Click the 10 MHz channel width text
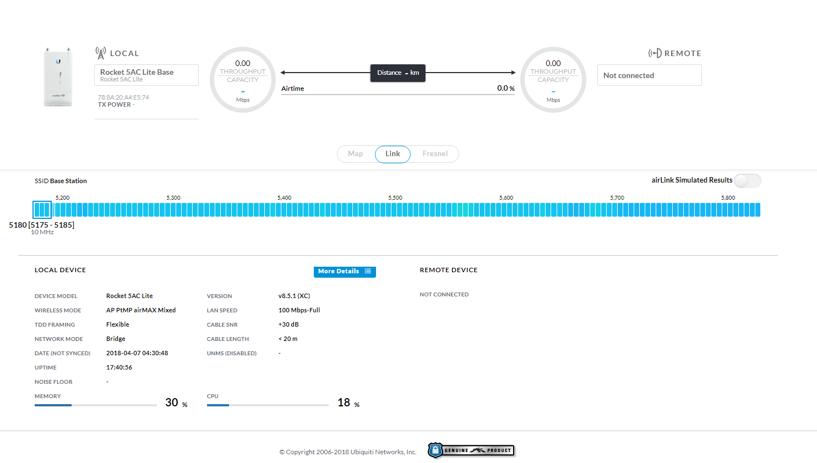817x463 pixels. tap(42, 233)
